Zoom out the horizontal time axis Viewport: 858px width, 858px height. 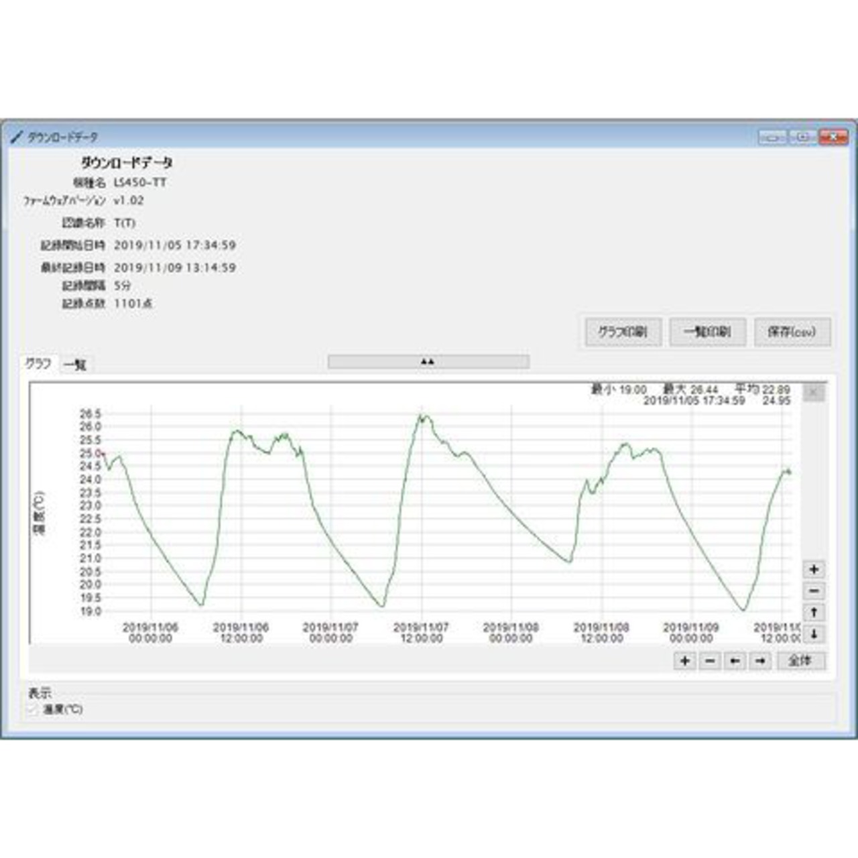[x=710, y=661]
